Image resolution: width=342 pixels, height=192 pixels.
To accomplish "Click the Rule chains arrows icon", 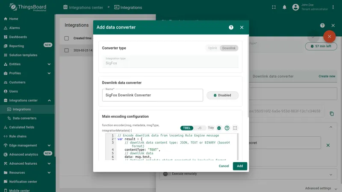I will tap(6, 137).
